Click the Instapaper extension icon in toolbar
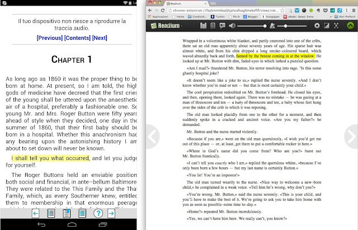Viewport: 358px width, 230px height. 347,11
